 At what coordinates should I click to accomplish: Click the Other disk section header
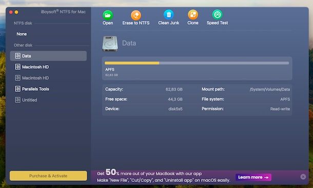click(x=23, y=45)
